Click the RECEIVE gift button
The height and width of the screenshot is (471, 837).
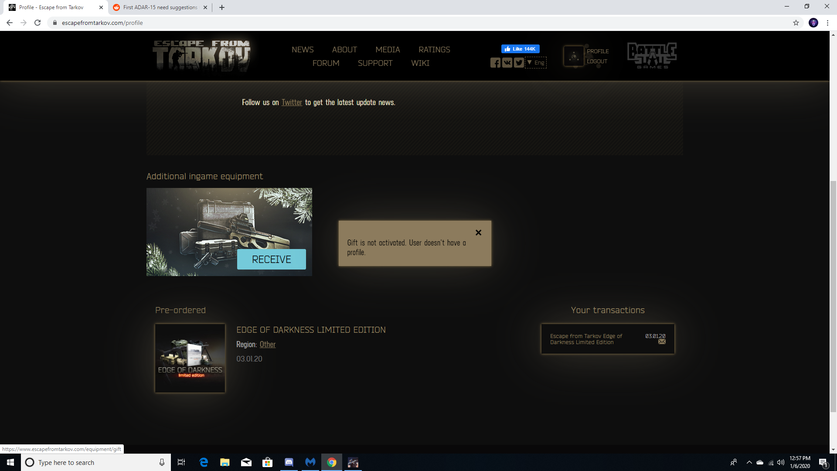tap(272, 259)
